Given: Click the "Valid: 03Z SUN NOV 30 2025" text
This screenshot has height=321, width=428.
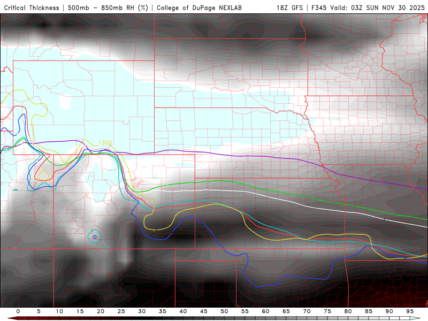Looking at the screenshot, I should pos(378,7).
